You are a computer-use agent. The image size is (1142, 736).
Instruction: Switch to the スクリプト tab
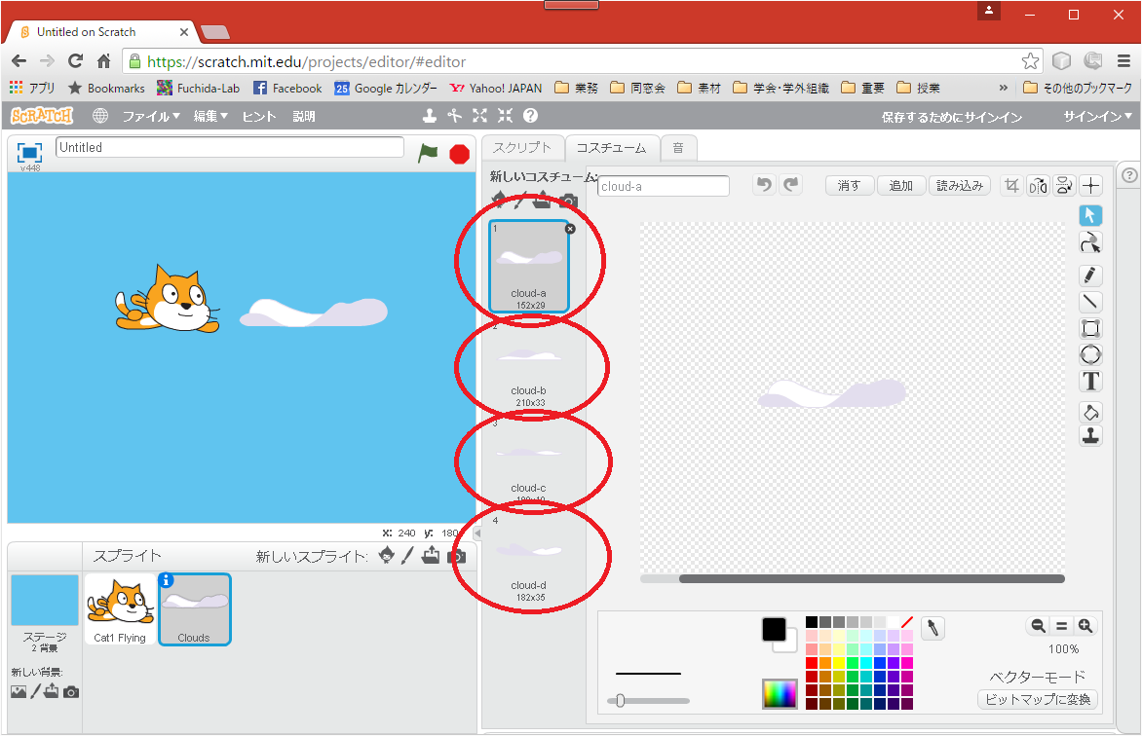point(522,148)
